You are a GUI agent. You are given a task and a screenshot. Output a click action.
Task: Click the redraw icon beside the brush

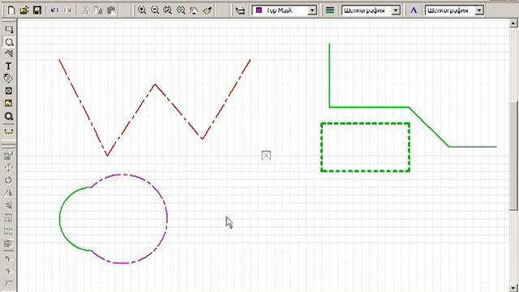tap(194, 11)
